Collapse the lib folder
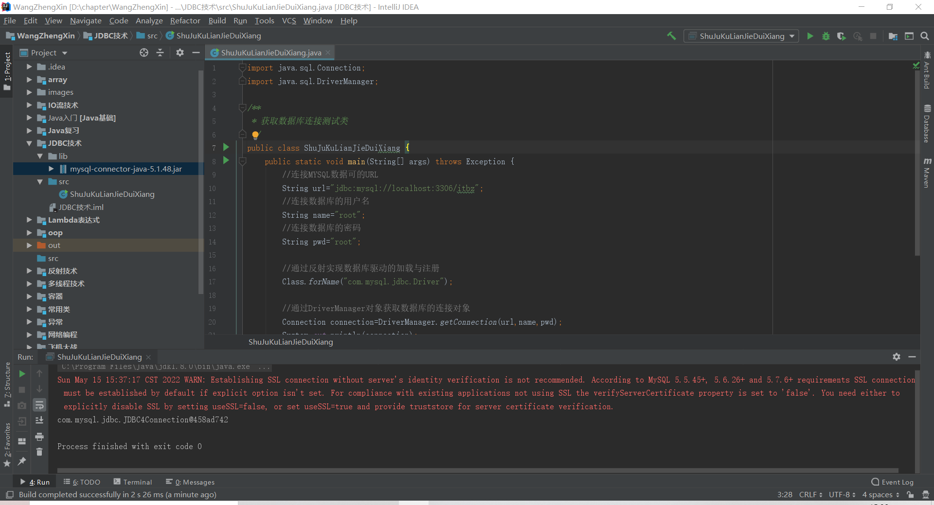This screenshot has width=934, height=505. click(x=40, y=156)
